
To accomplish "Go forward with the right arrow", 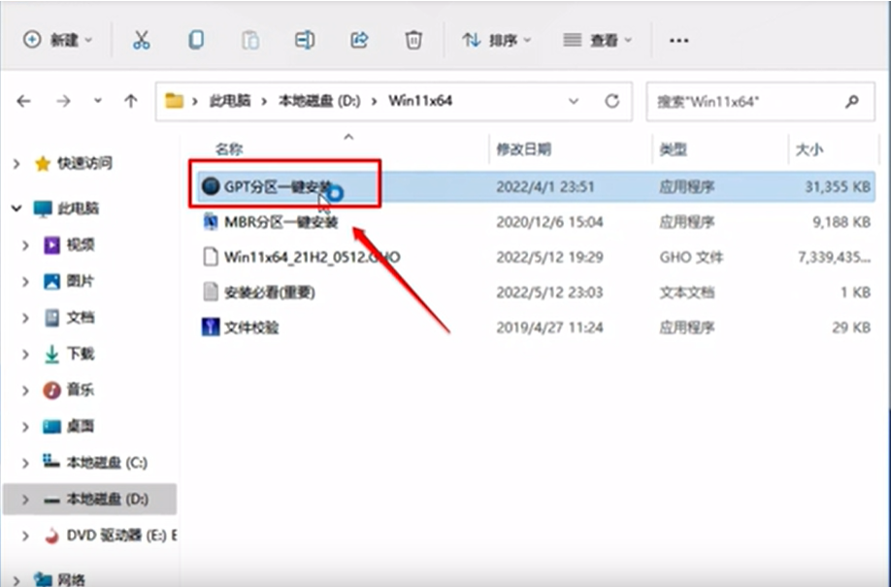I will (x=63, y=101).
